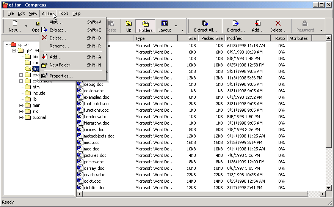Select the primes.doc file name
This screenshot has height=207, width=334.
(x=94, y=162)
